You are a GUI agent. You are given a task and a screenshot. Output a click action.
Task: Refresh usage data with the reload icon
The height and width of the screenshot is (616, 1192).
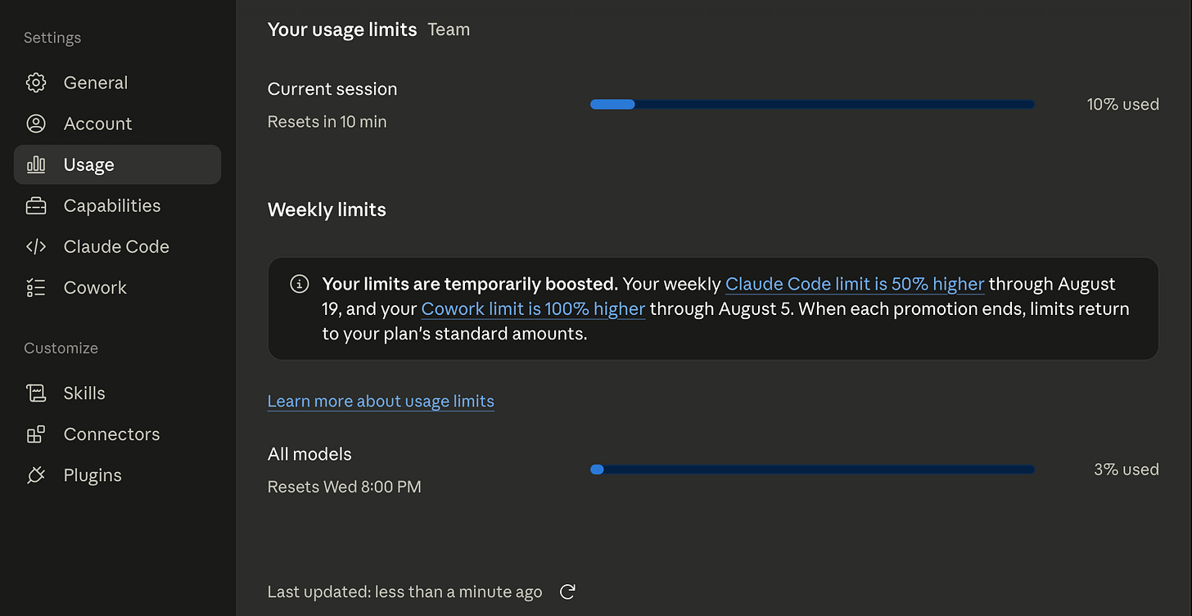[567, 591]
